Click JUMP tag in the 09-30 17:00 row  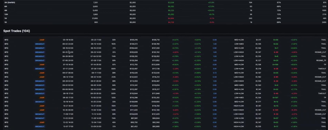[42, 98]
